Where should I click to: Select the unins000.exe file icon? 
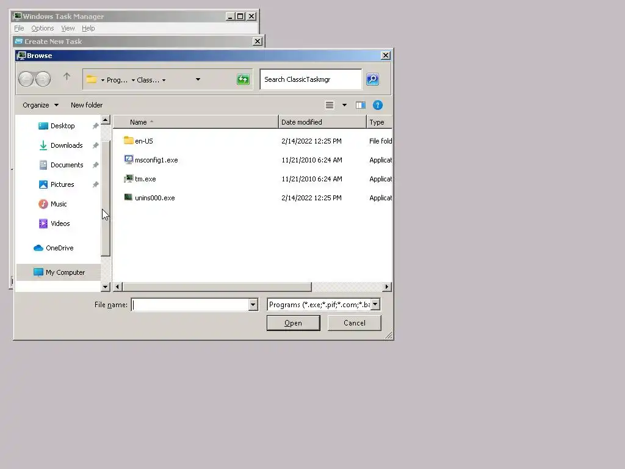128,197
